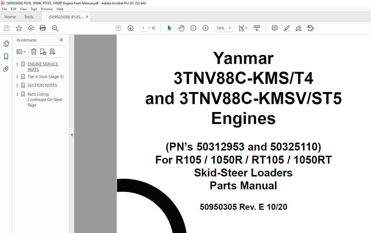Add a sticky note comment
This screenshot has height=233, width=371.
point(275,28)
